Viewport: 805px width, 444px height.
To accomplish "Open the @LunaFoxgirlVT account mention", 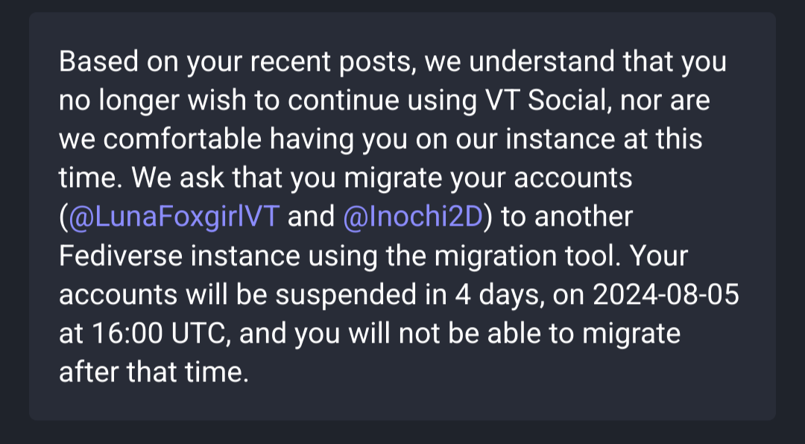I will 174,217.
